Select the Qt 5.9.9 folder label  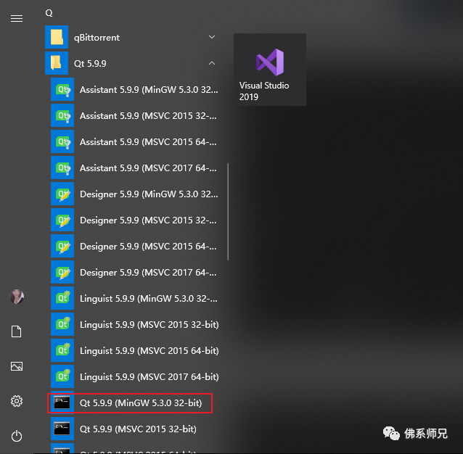[90, 63]
